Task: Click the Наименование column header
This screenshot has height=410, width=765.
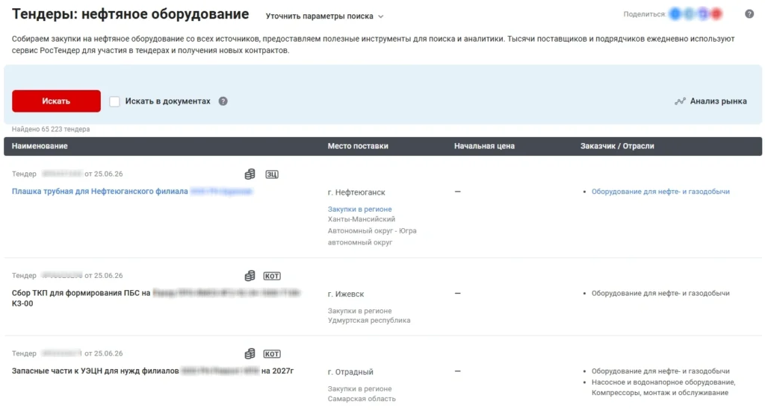Action: coord(40,146)
